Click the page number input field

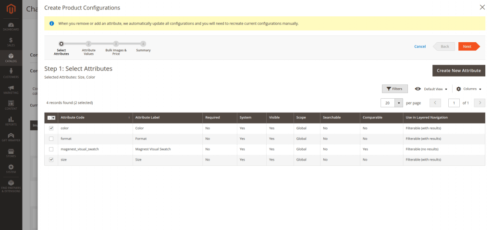click(x=454, y=103)
